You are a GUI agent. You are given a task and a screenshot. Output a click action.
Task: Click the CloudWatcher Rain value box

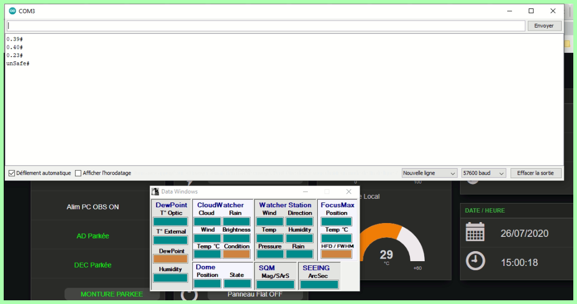[x=236, y=222]
